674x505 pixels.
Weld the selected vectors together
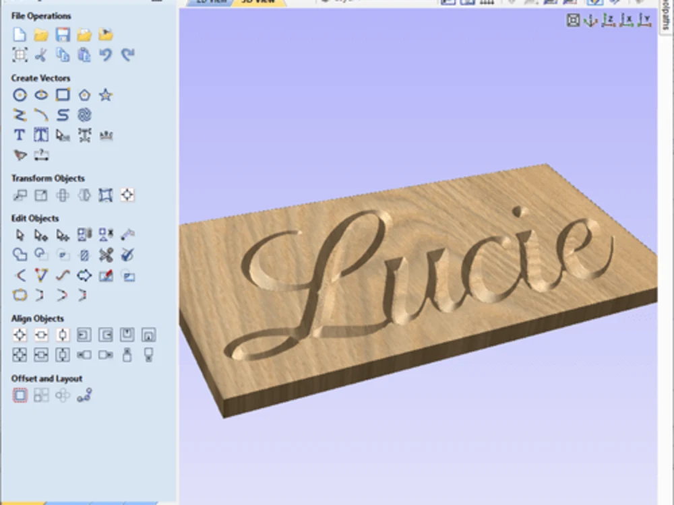click(20, 255)
